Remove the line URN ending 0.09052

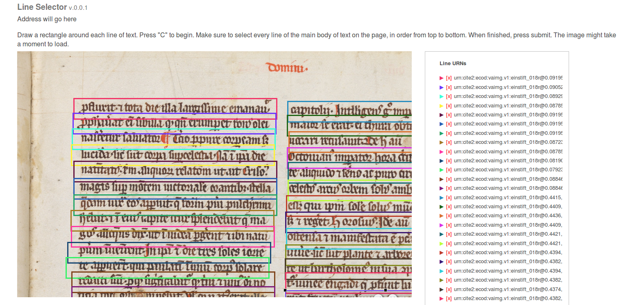[x=449, y=87]
